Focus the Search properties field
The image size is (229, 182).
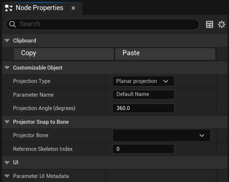coord(103,24)
